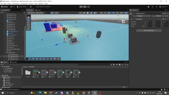
Task: Open Pivot/Center handle position dropdown
Action: click(31, 13)
